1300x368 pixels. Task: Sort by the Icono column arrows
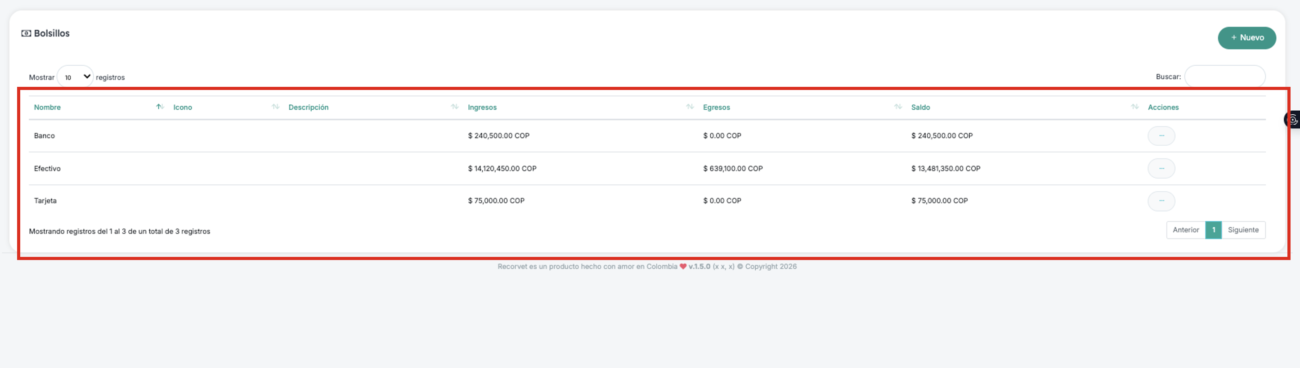click(x=276, y=107)
